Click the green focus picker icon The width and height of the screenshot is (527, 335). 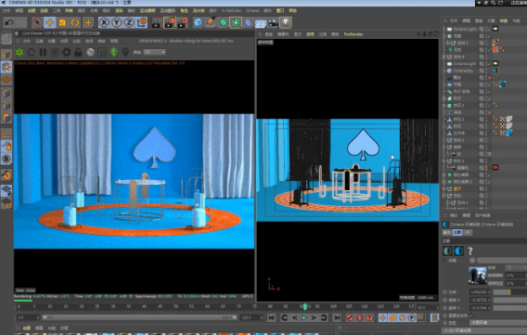[x=113, y=52]
